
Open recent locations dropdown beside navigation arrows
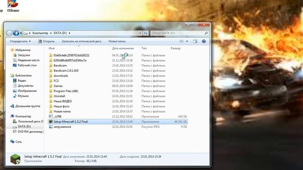click(21, 33)
